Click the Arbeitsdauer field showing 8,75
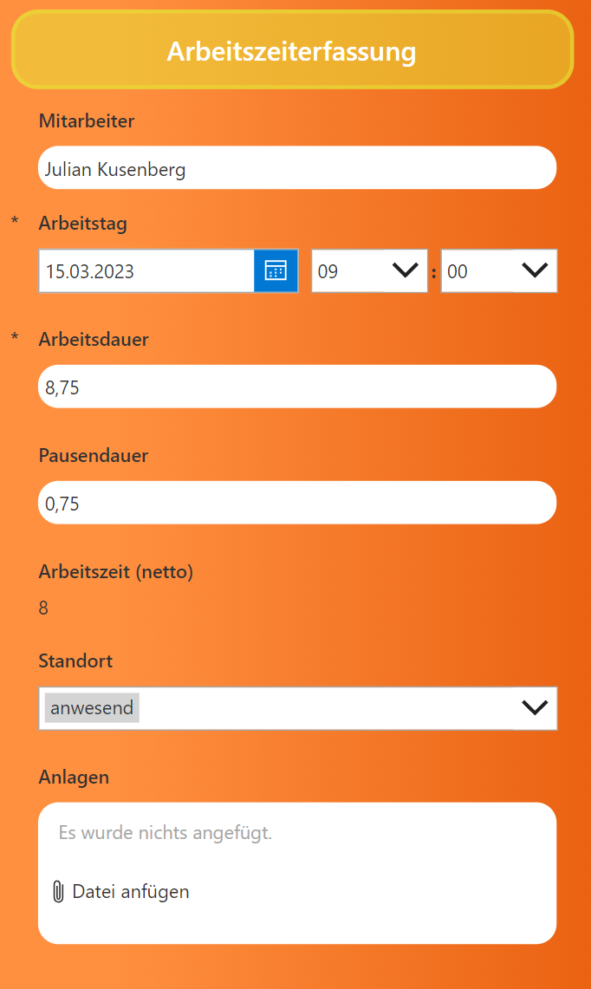This screenshot has height=989, width=591. (296, 387)
